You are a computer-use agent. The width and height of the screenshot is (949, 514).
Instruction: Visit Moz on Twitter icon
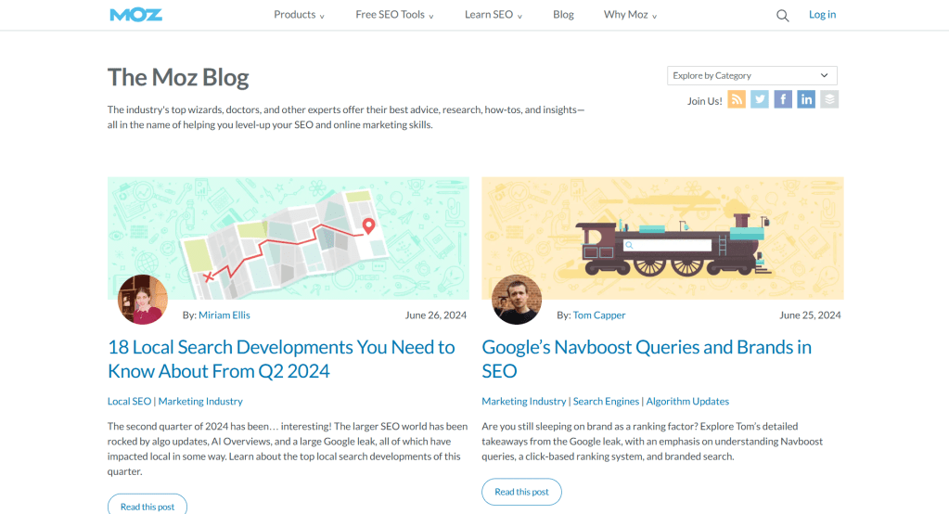point(760,99)
